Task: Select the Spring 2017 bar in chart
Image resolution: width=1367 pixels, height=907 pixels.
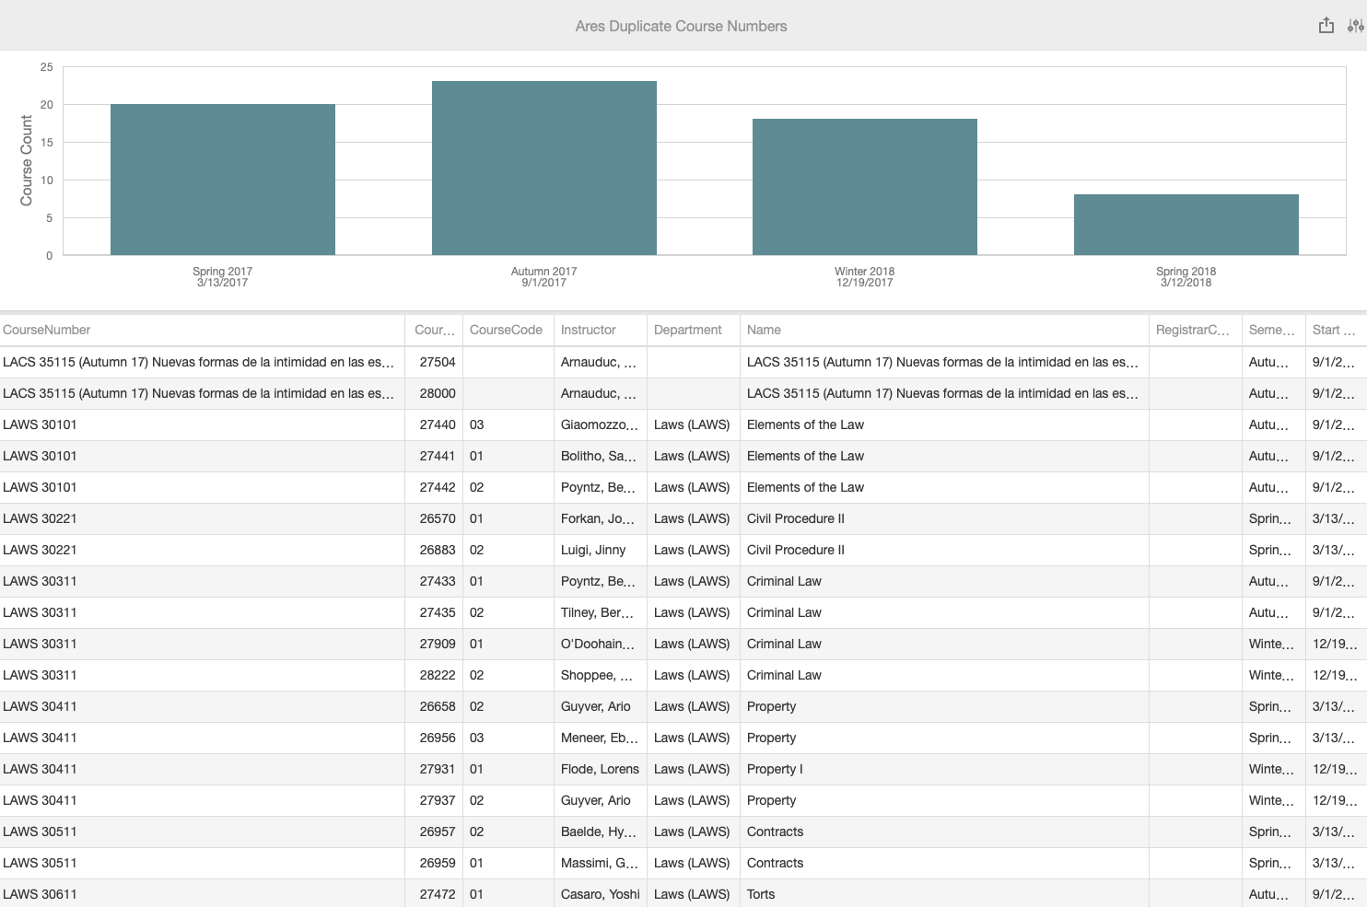Action: click(223, 180)
